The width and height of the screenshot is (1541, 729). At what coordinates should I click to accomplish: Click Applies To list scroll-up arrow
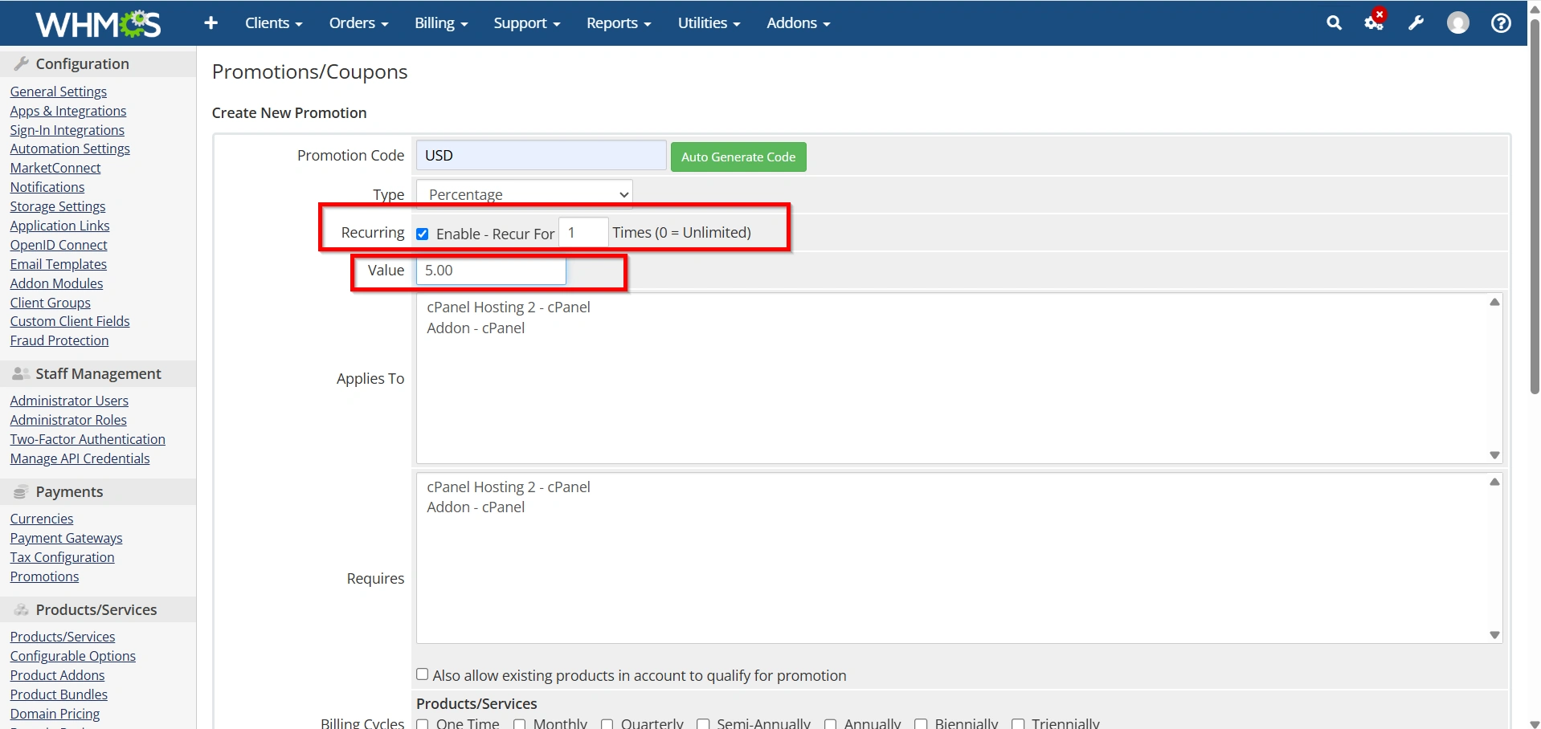pyautogui.click(x=1494, y=302)
